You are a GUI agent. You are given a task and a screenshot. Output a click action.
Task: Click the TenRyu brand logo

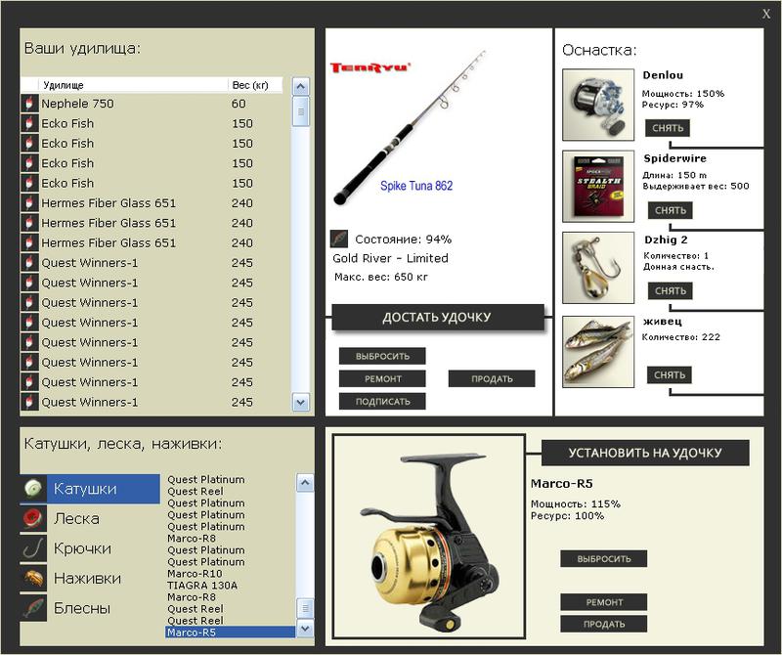click(x=370, y=67)
